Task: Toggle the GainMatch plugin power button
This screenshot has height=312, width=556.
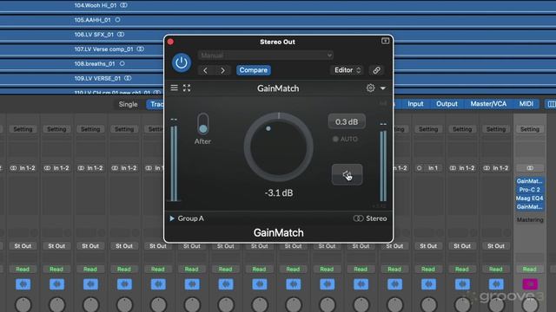Action: [182, 63]
